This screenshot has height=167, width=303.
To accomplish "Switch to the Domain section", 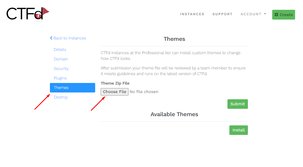I will (x=61, y=59).
